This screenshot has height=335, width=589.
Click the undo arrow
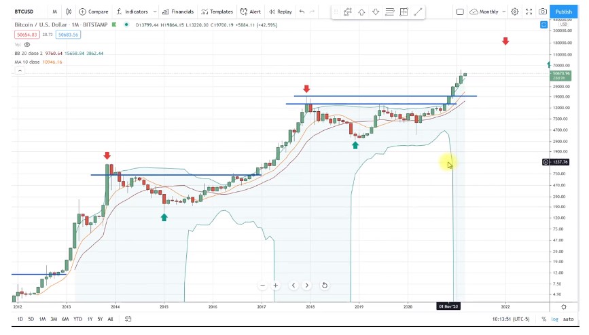tap(302, 12)
